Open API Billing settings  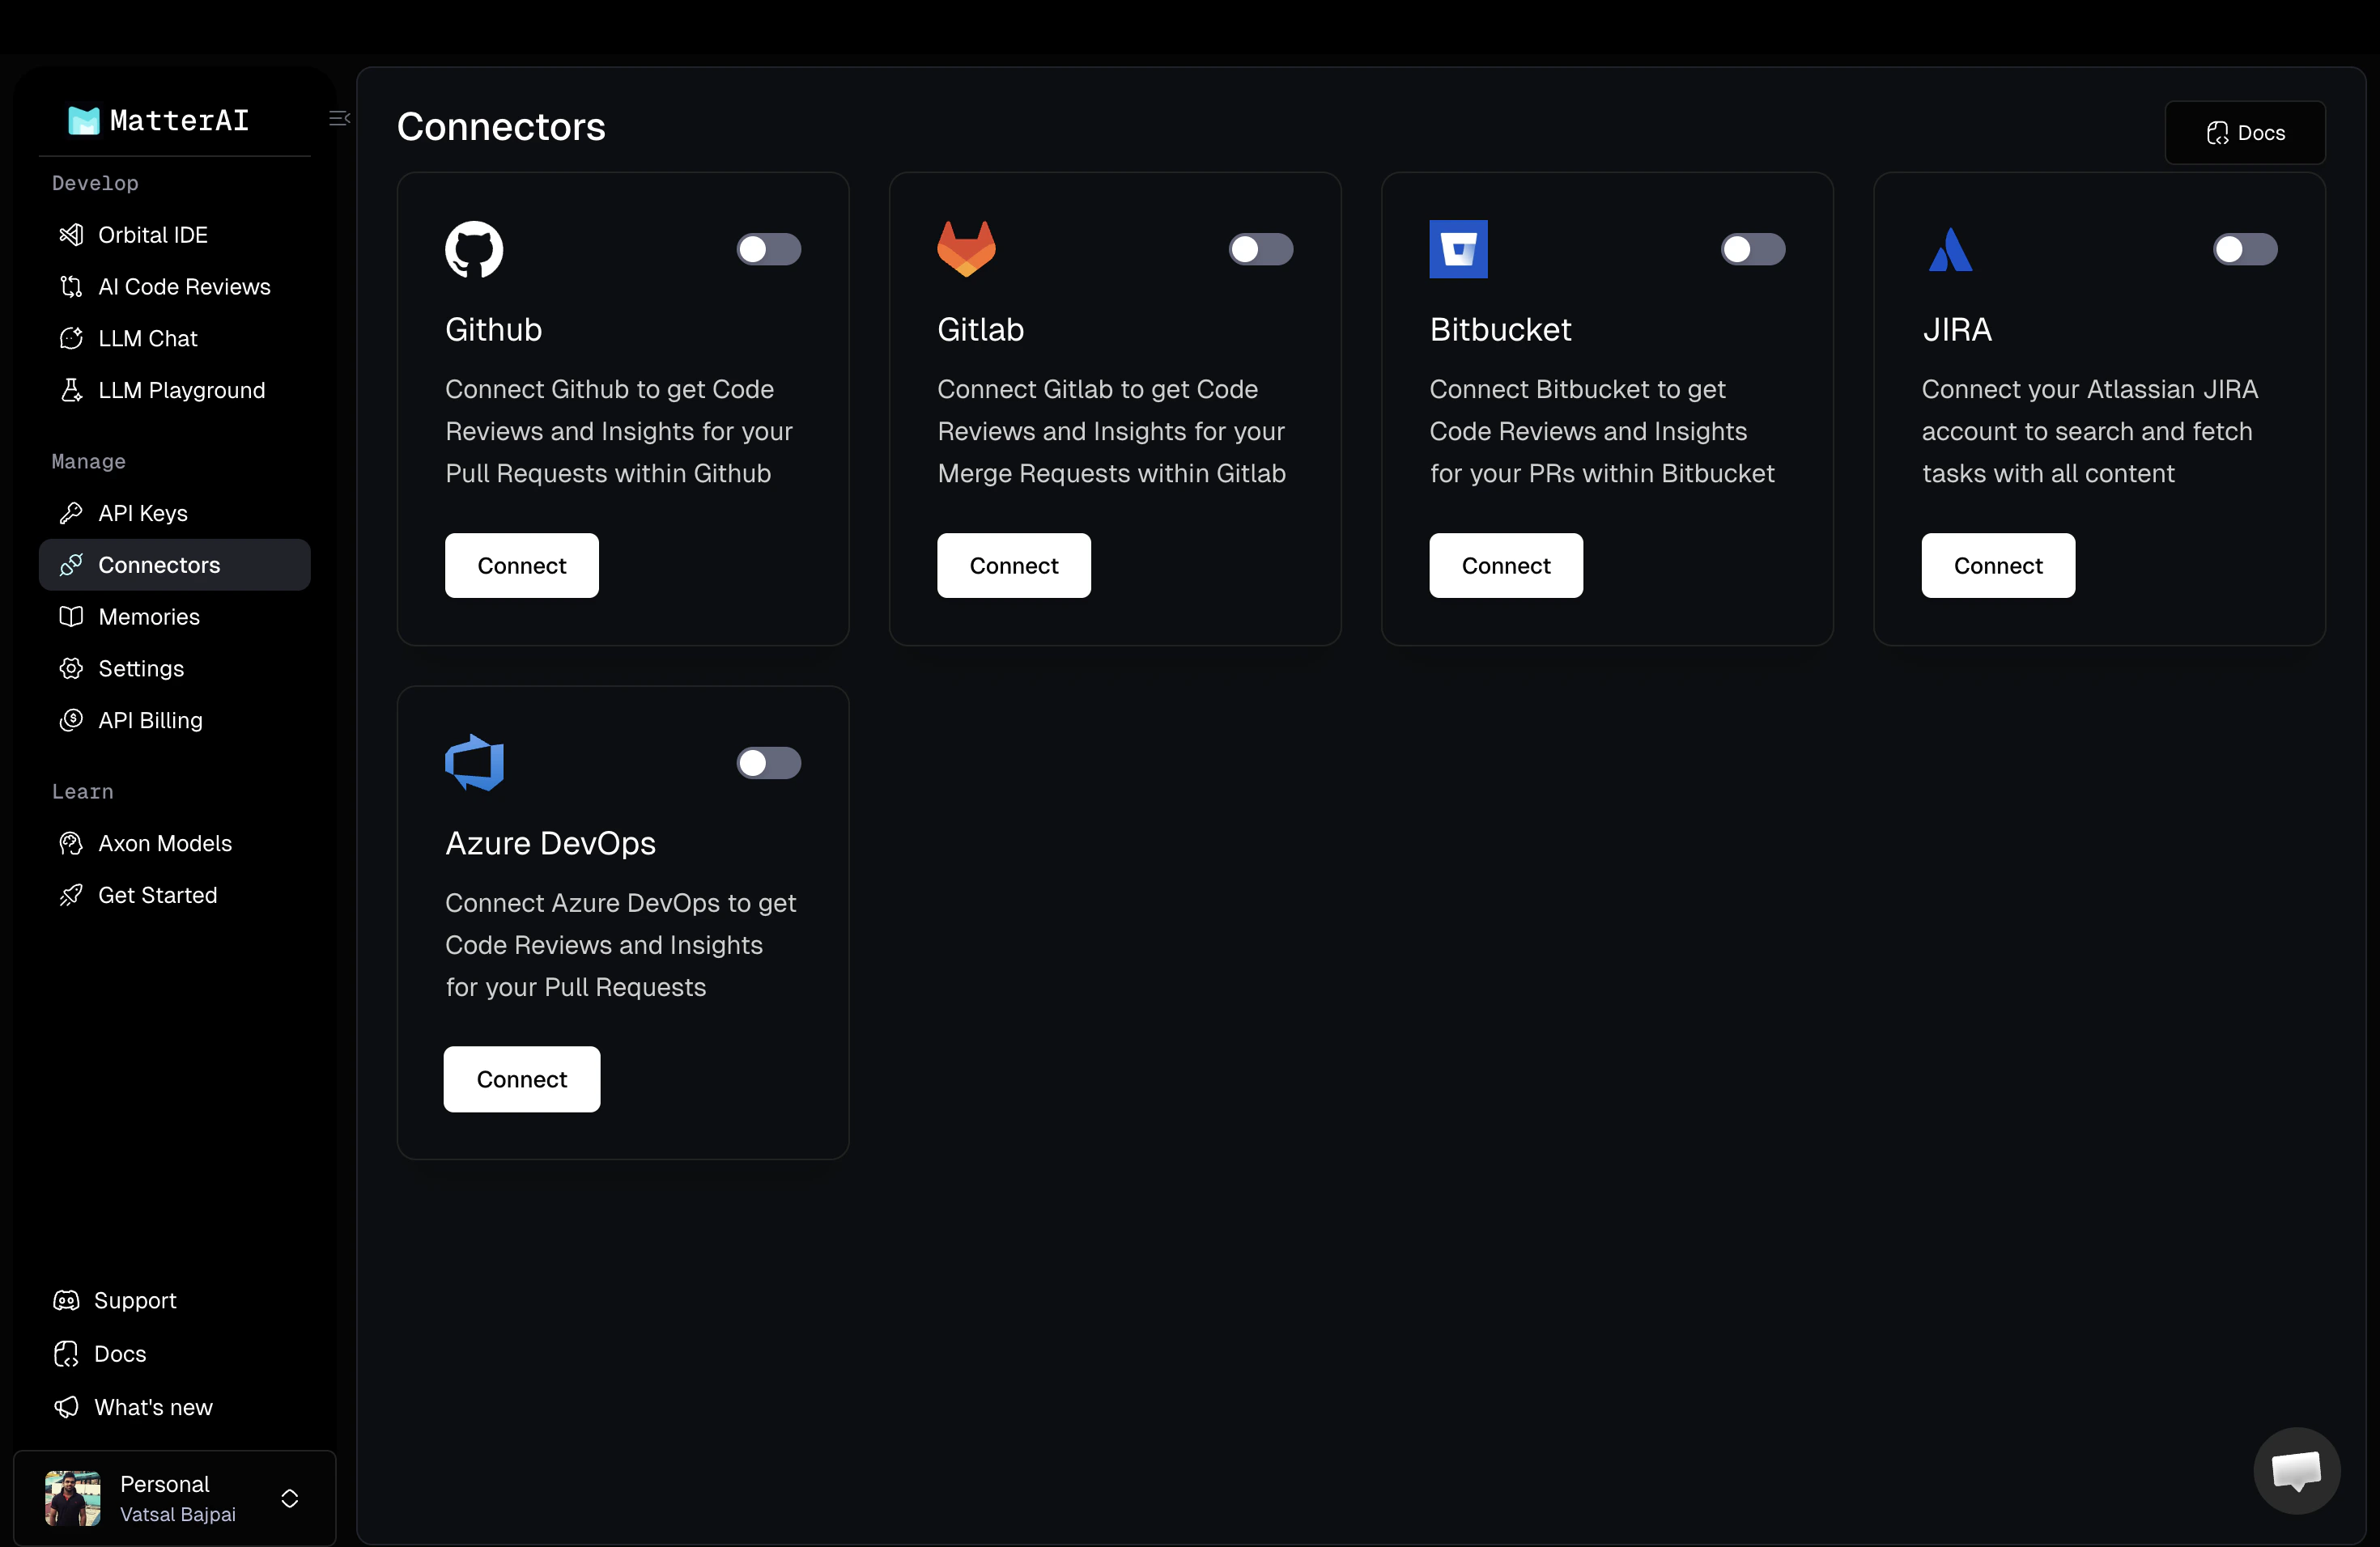tap(150, 719)
